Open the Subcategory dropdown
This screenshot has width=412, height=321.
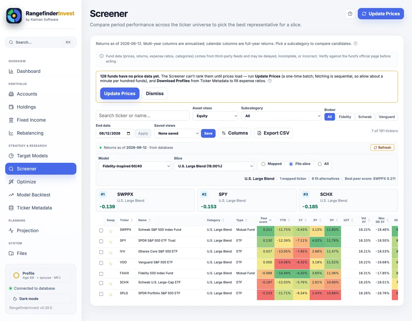point(281,116)
